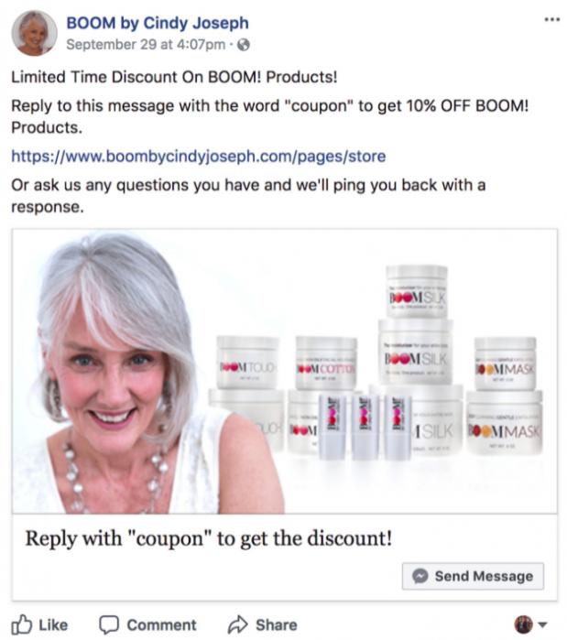Click the Share text label
The width and height of the screenshot is (567, 640).
pos(277,625)
